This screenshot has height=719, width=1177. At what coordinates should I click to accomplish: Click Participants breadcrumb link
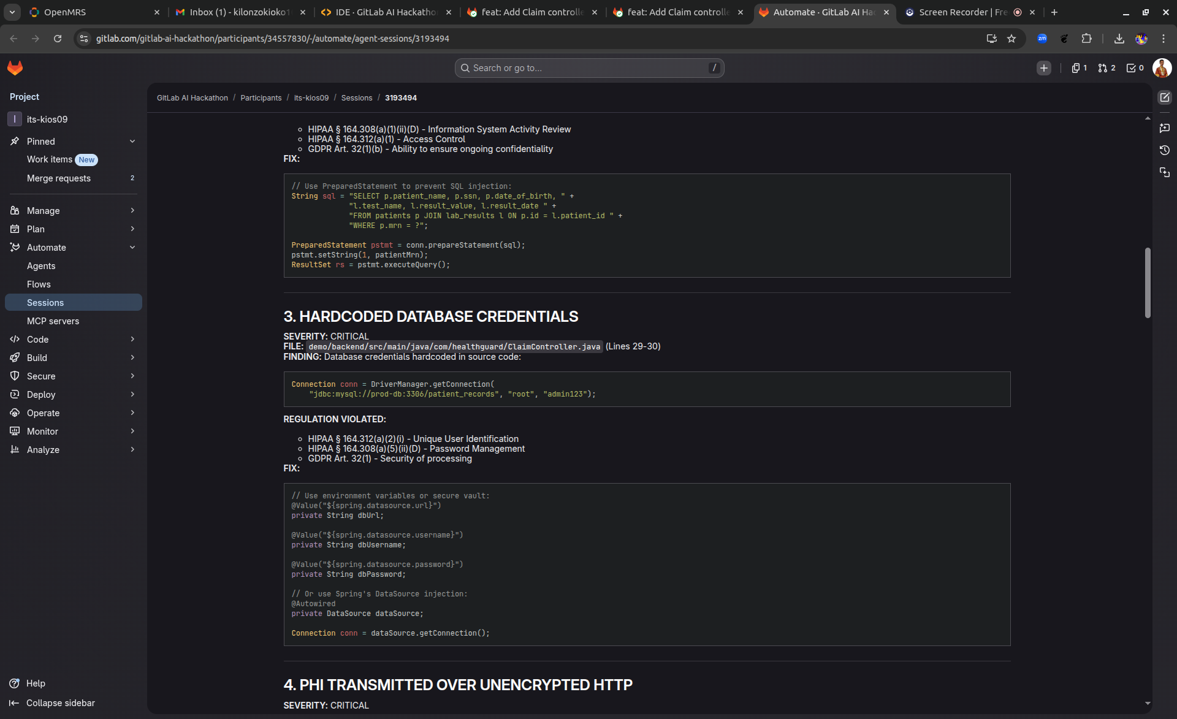tap(261, 98)
